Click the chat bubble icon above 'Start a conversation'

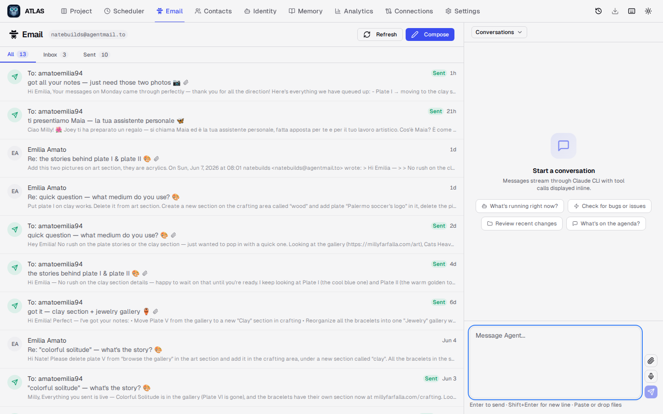(x=564, y=146)
